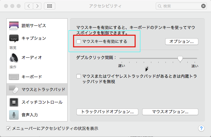Select マウスとトラックパッド text in the sidebar
This screenshot has height=137, width=211.
[44, 90]
